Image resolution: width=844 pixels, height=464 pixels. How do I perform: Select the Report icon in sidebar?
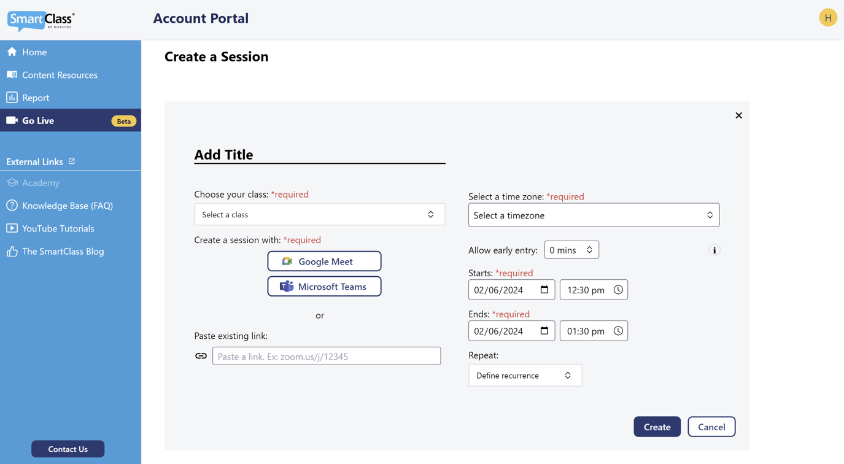[10, 97]
